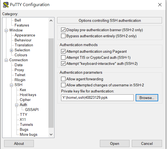Click the category list scroll down arrow
Screen dimensions: 167x149
(x=51, y=134)
